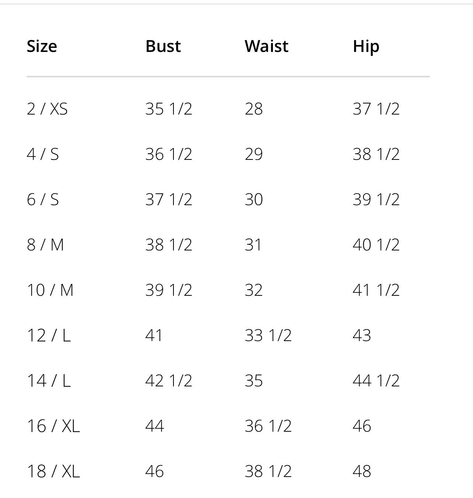Click hip value 44 1/2
The height and width of the screenshot is (498, 473).
point(376,381)
